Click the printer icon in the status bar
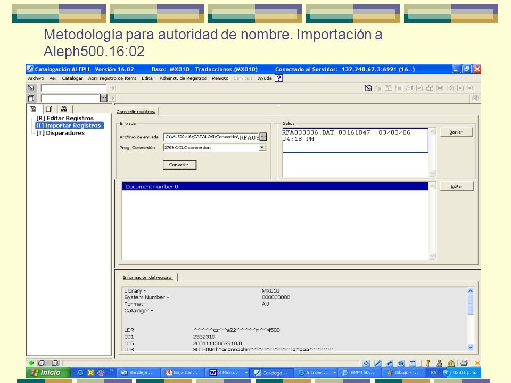 pyautogui.click(x=464, y=363)
